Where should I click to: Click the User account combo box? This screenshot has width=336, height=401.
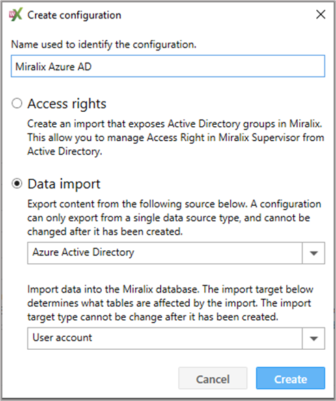[x=176, y=338]
